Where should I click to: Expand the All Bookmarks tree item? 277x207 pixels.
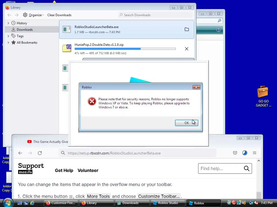pyautogui.click(x=8, y=42)
